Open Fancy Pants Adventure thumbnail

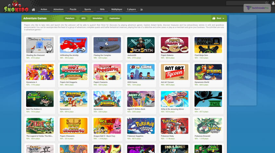[x=40, y=149]
